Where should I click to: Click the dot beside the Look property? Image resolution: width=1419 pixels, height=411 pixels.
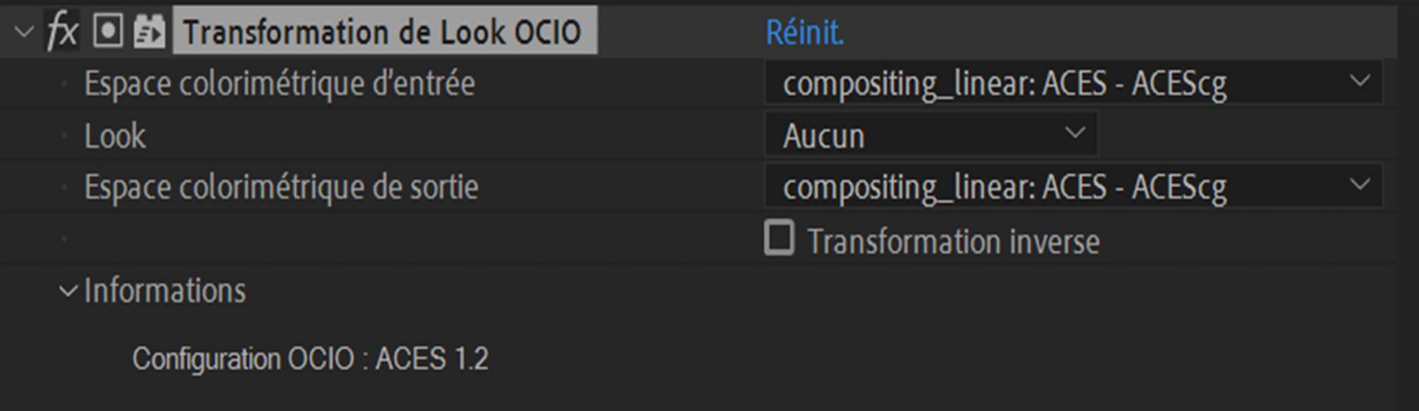pos(64,135)
